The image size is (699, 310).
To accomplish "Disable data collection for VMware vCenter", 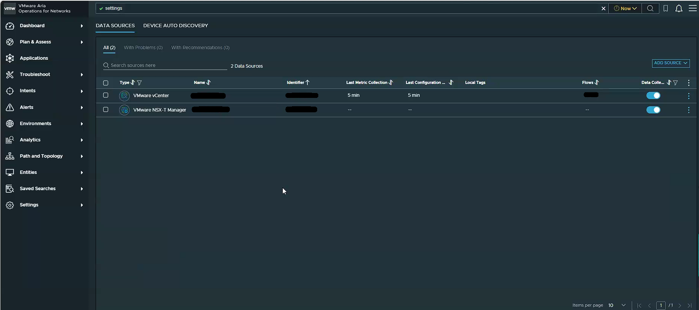I will [x=653, y=96].
